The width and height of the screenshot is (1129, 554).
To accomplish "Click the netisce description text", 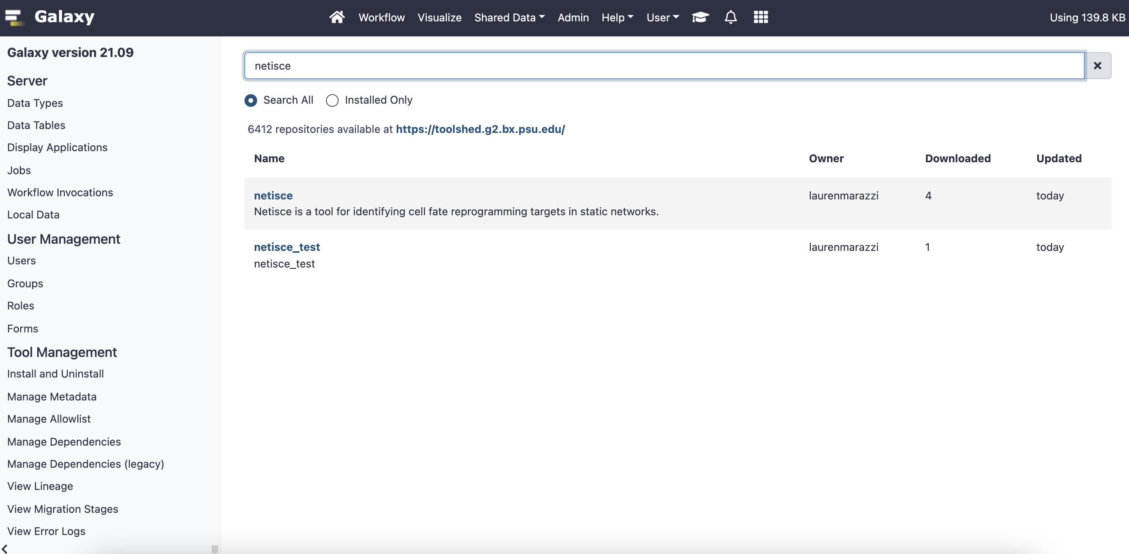I will coord(456,212).
